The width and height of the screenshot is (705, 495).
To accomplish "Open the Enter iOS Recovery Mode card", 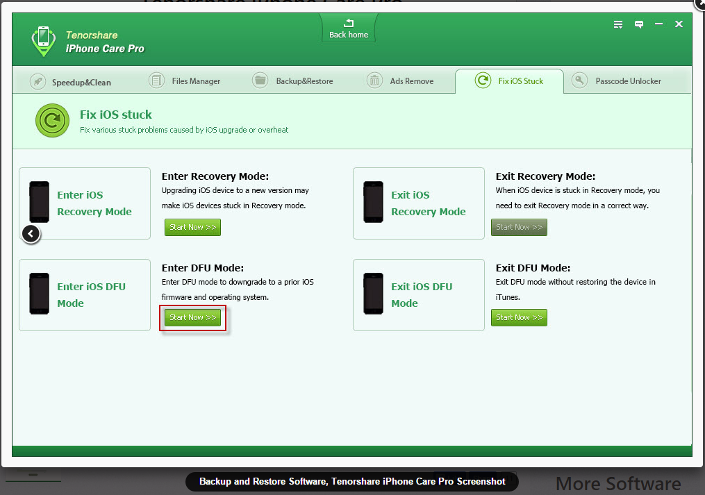I will coord(85,203).
